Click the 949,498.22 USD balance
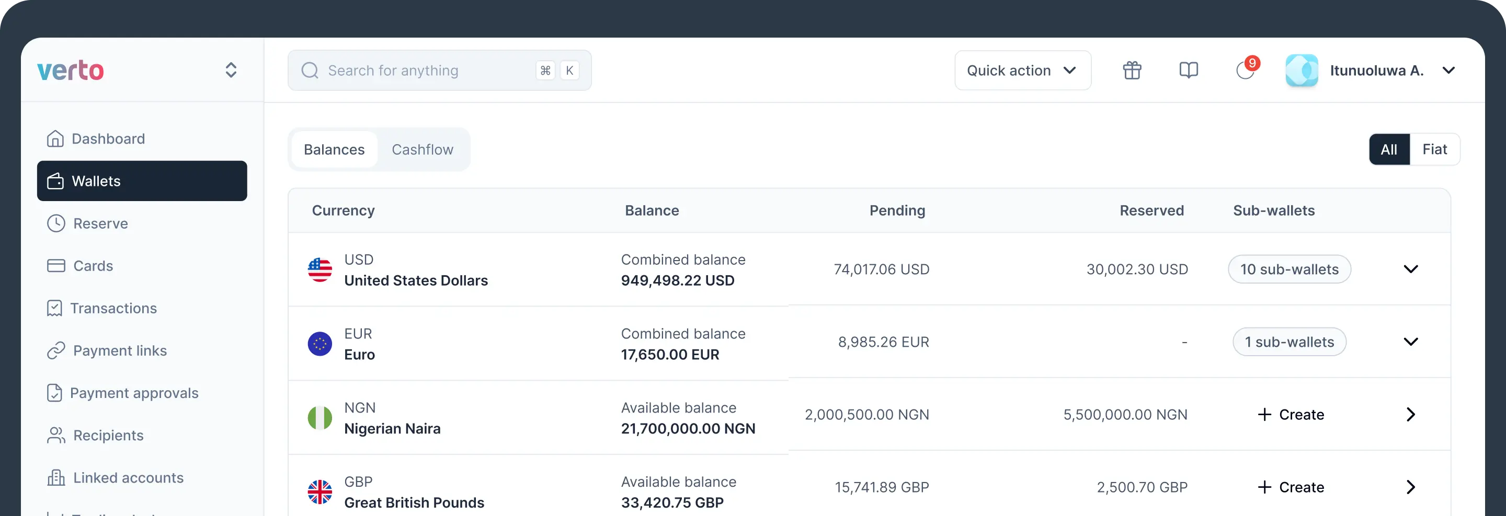The image size is (1506, 516). click(x=678, y=281)
